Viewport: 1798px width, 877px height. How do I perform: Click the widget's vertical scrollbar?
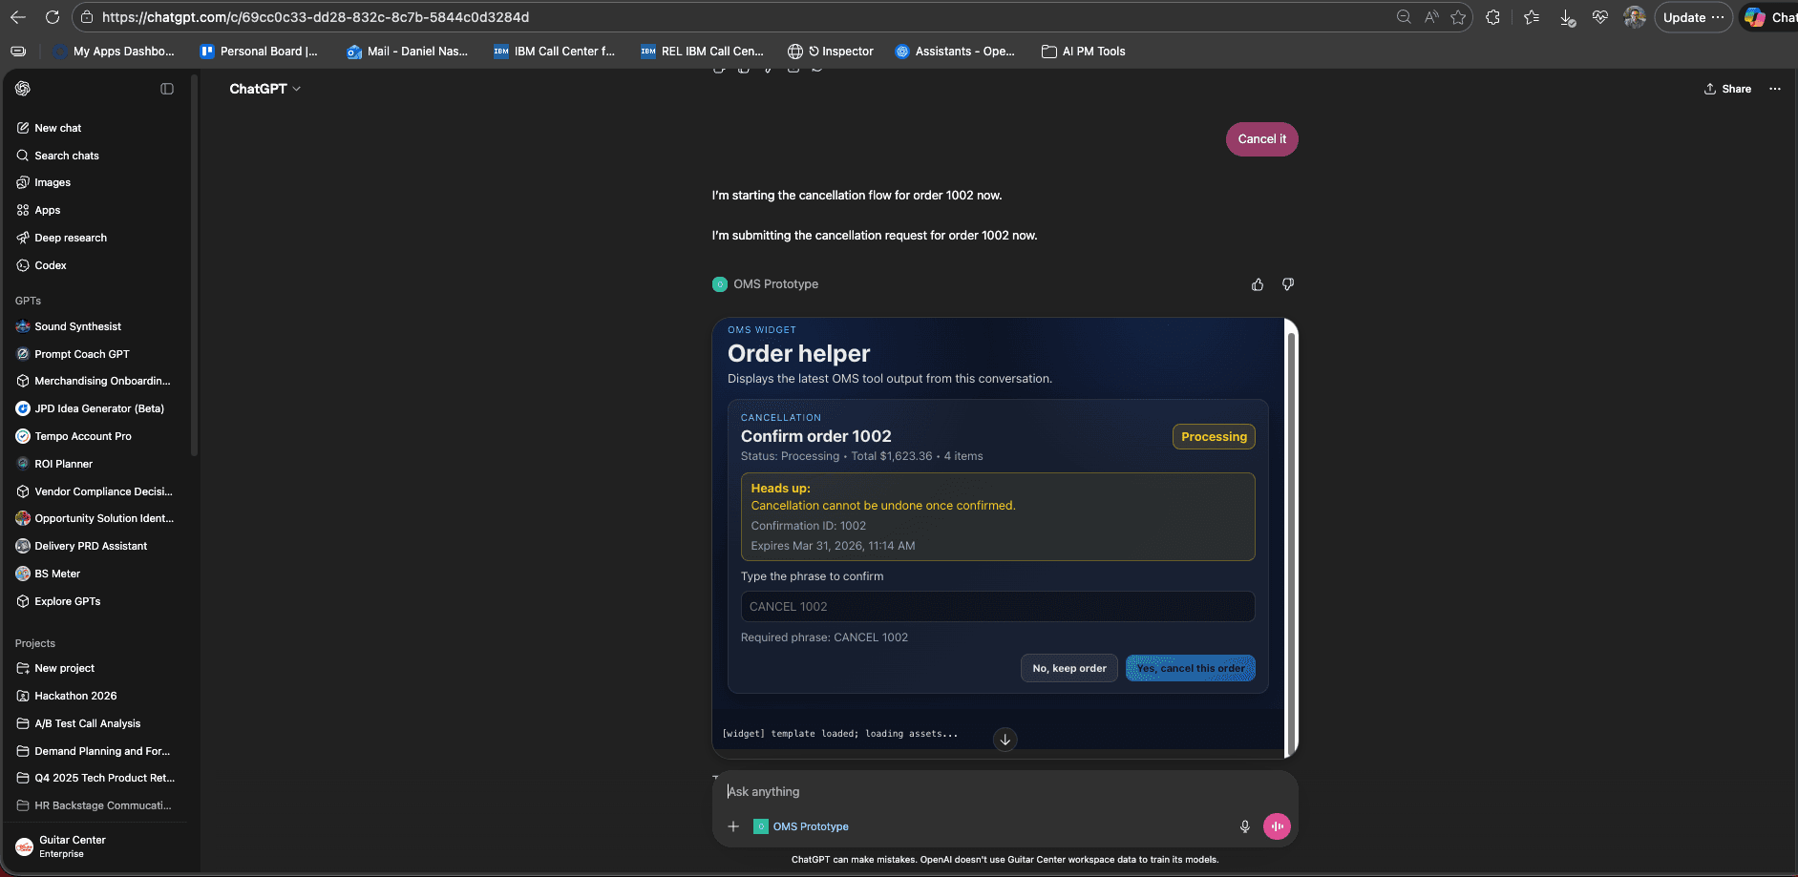[x=1291, y=534]
